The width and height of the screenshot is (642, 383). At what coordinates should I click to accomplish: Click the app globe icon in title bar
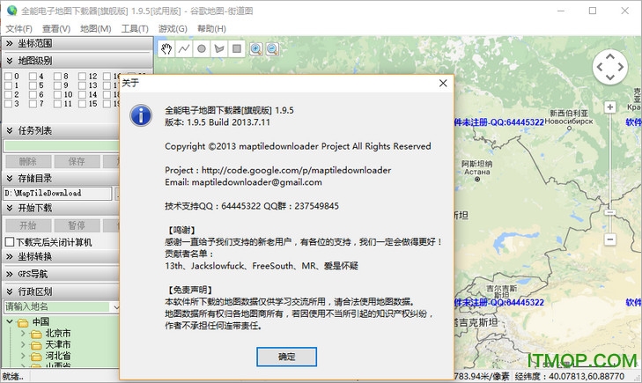11,11
